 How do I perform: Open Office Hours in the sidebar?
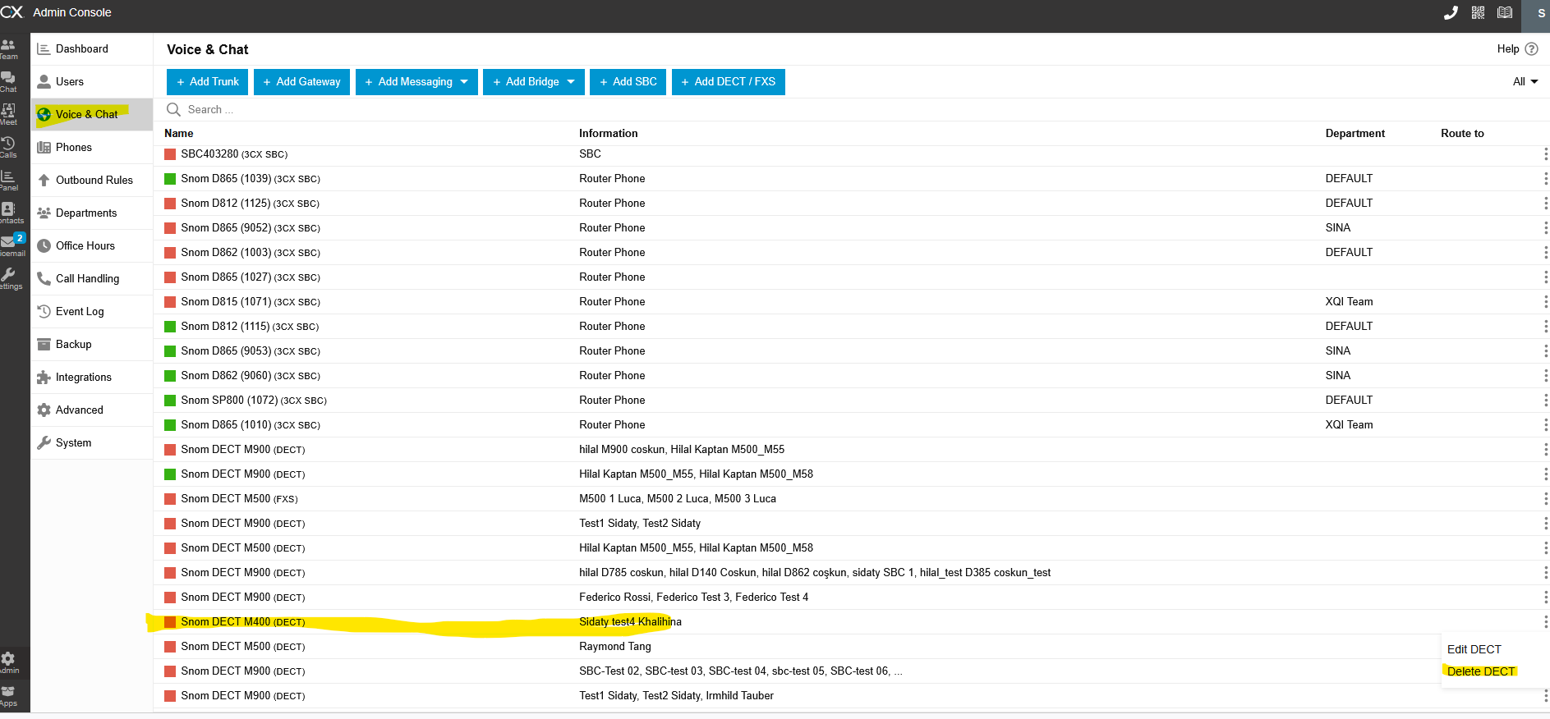click(x=92, y=246)
